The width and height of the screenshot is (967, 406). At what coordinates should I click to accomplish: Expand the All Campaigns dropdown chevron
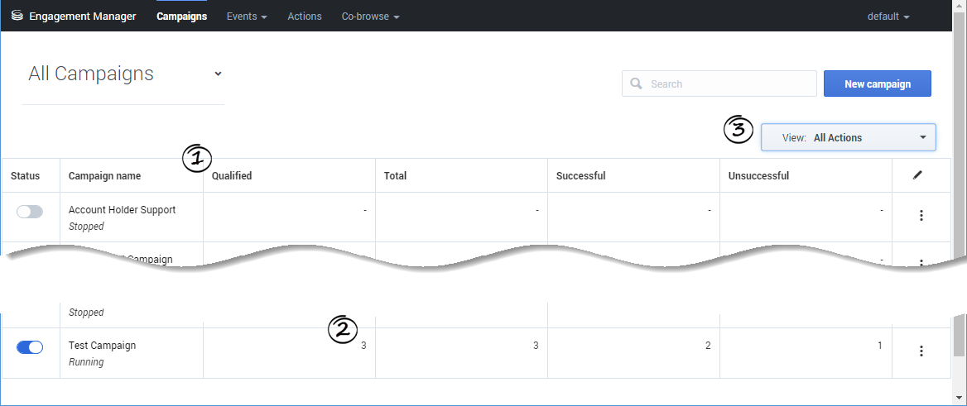click(218, 74)
